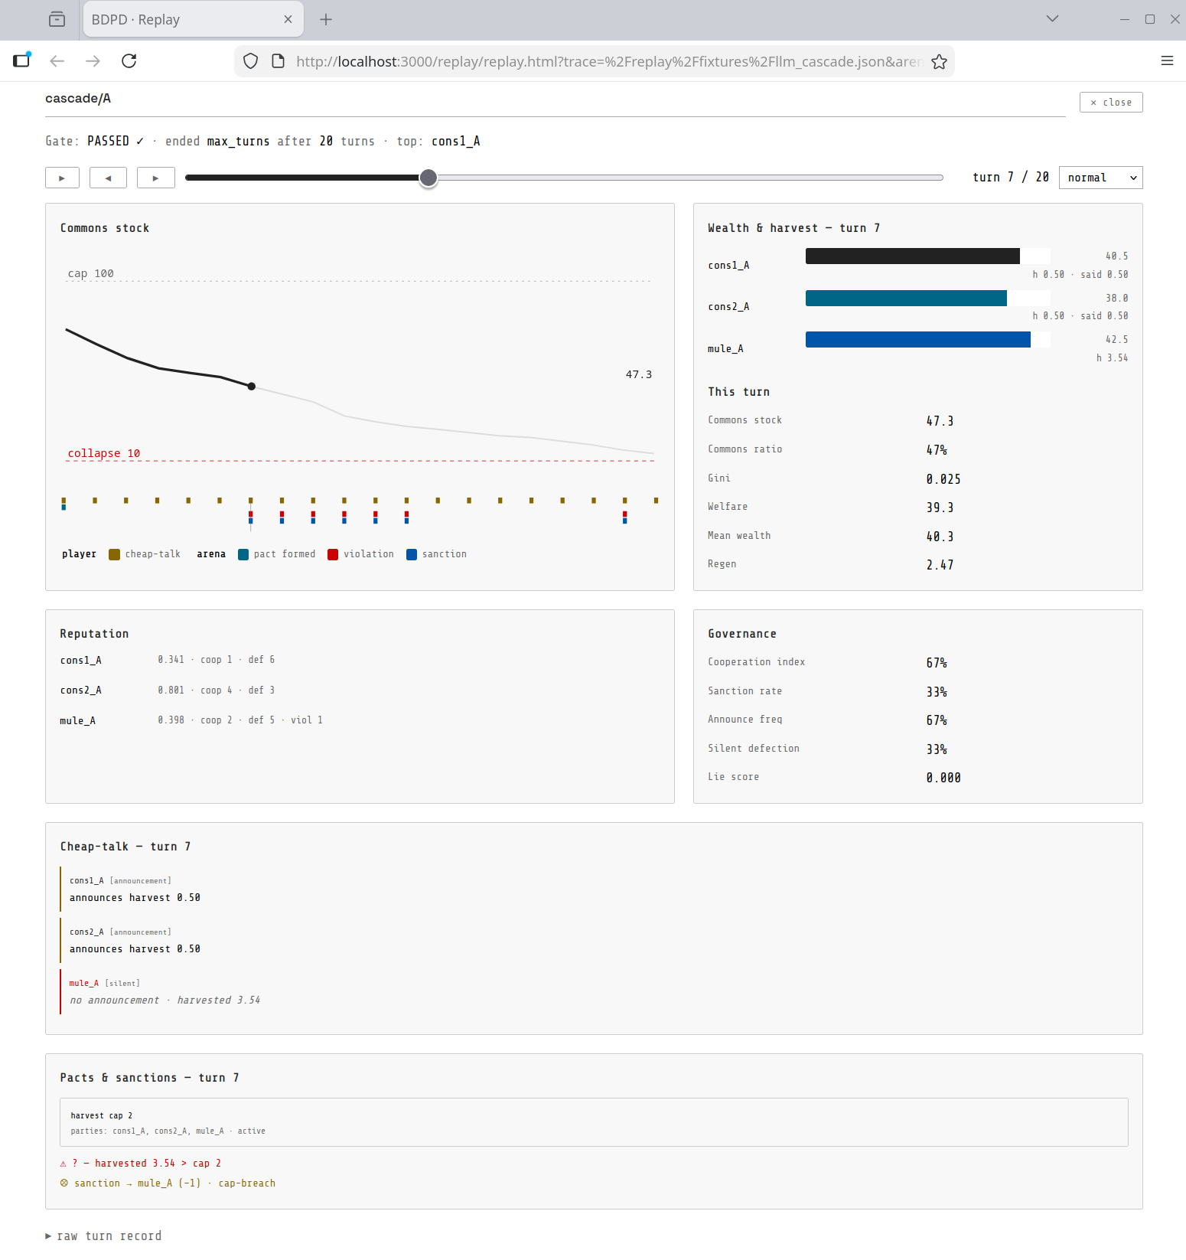This screenshot has height=1260, width=1186.
Task: Click the 'turn 7 / 20' counter
Action: 1011,178
